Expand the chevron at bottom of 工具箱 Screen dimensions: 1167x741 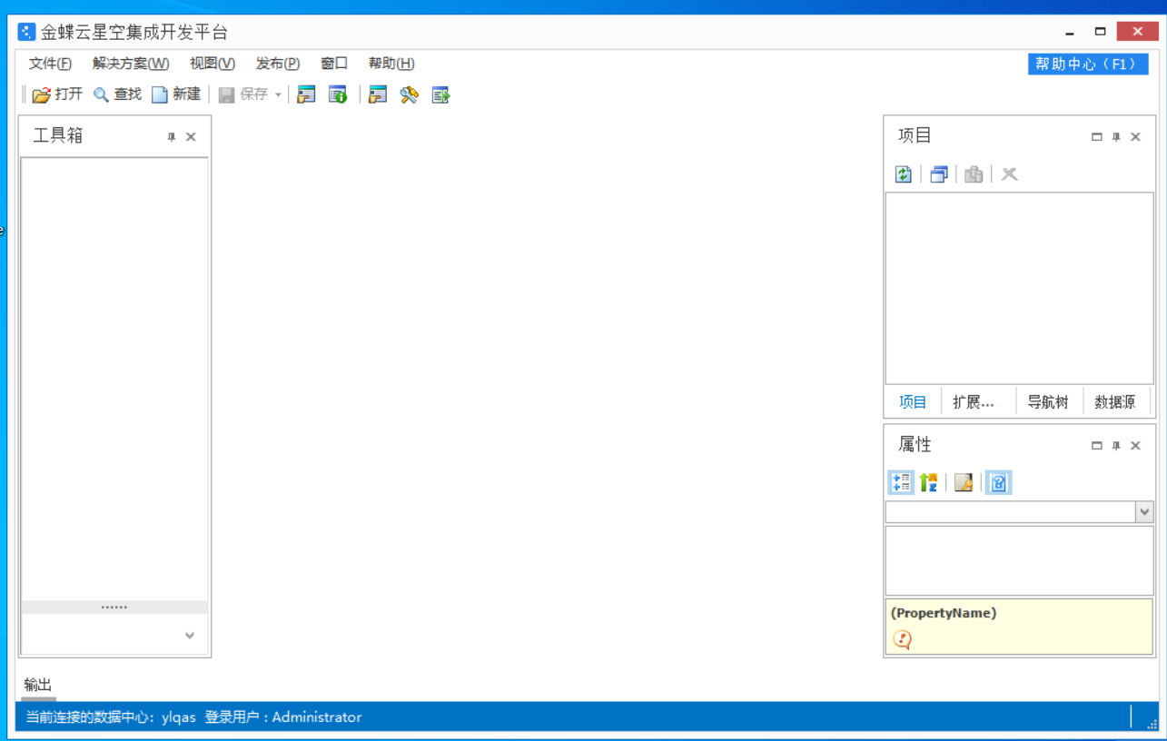[x=190, y=636]
